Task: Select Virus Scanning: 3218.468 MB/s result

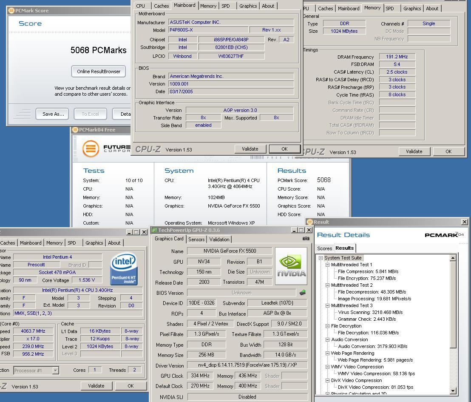Action: pos(370,312)
